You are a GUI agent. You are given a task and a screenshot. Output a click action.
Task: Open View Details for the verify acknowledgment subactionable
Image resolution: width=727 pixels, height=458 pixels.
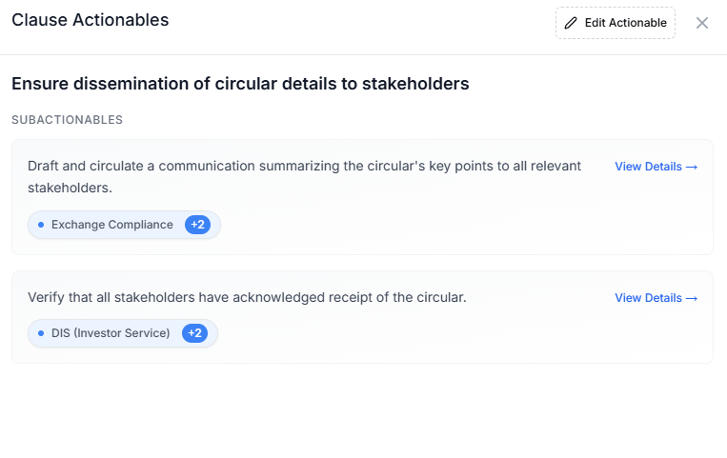point(648,298)
